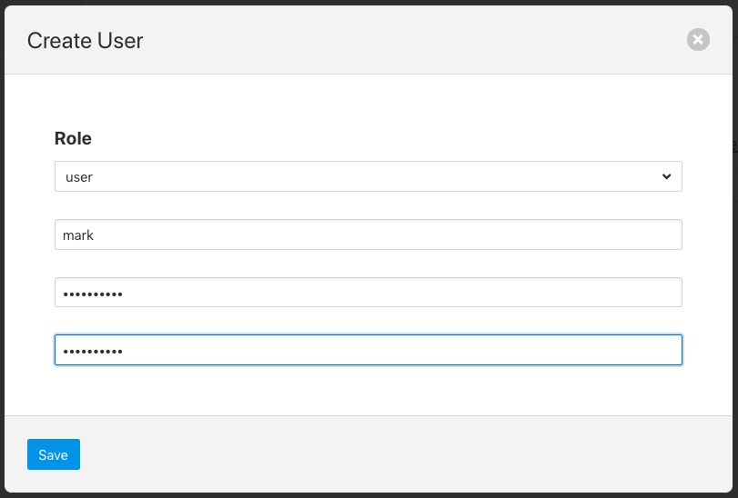Close the Create User dialog
This screenshot has height=498, width=738.
(x=698, y=39)
